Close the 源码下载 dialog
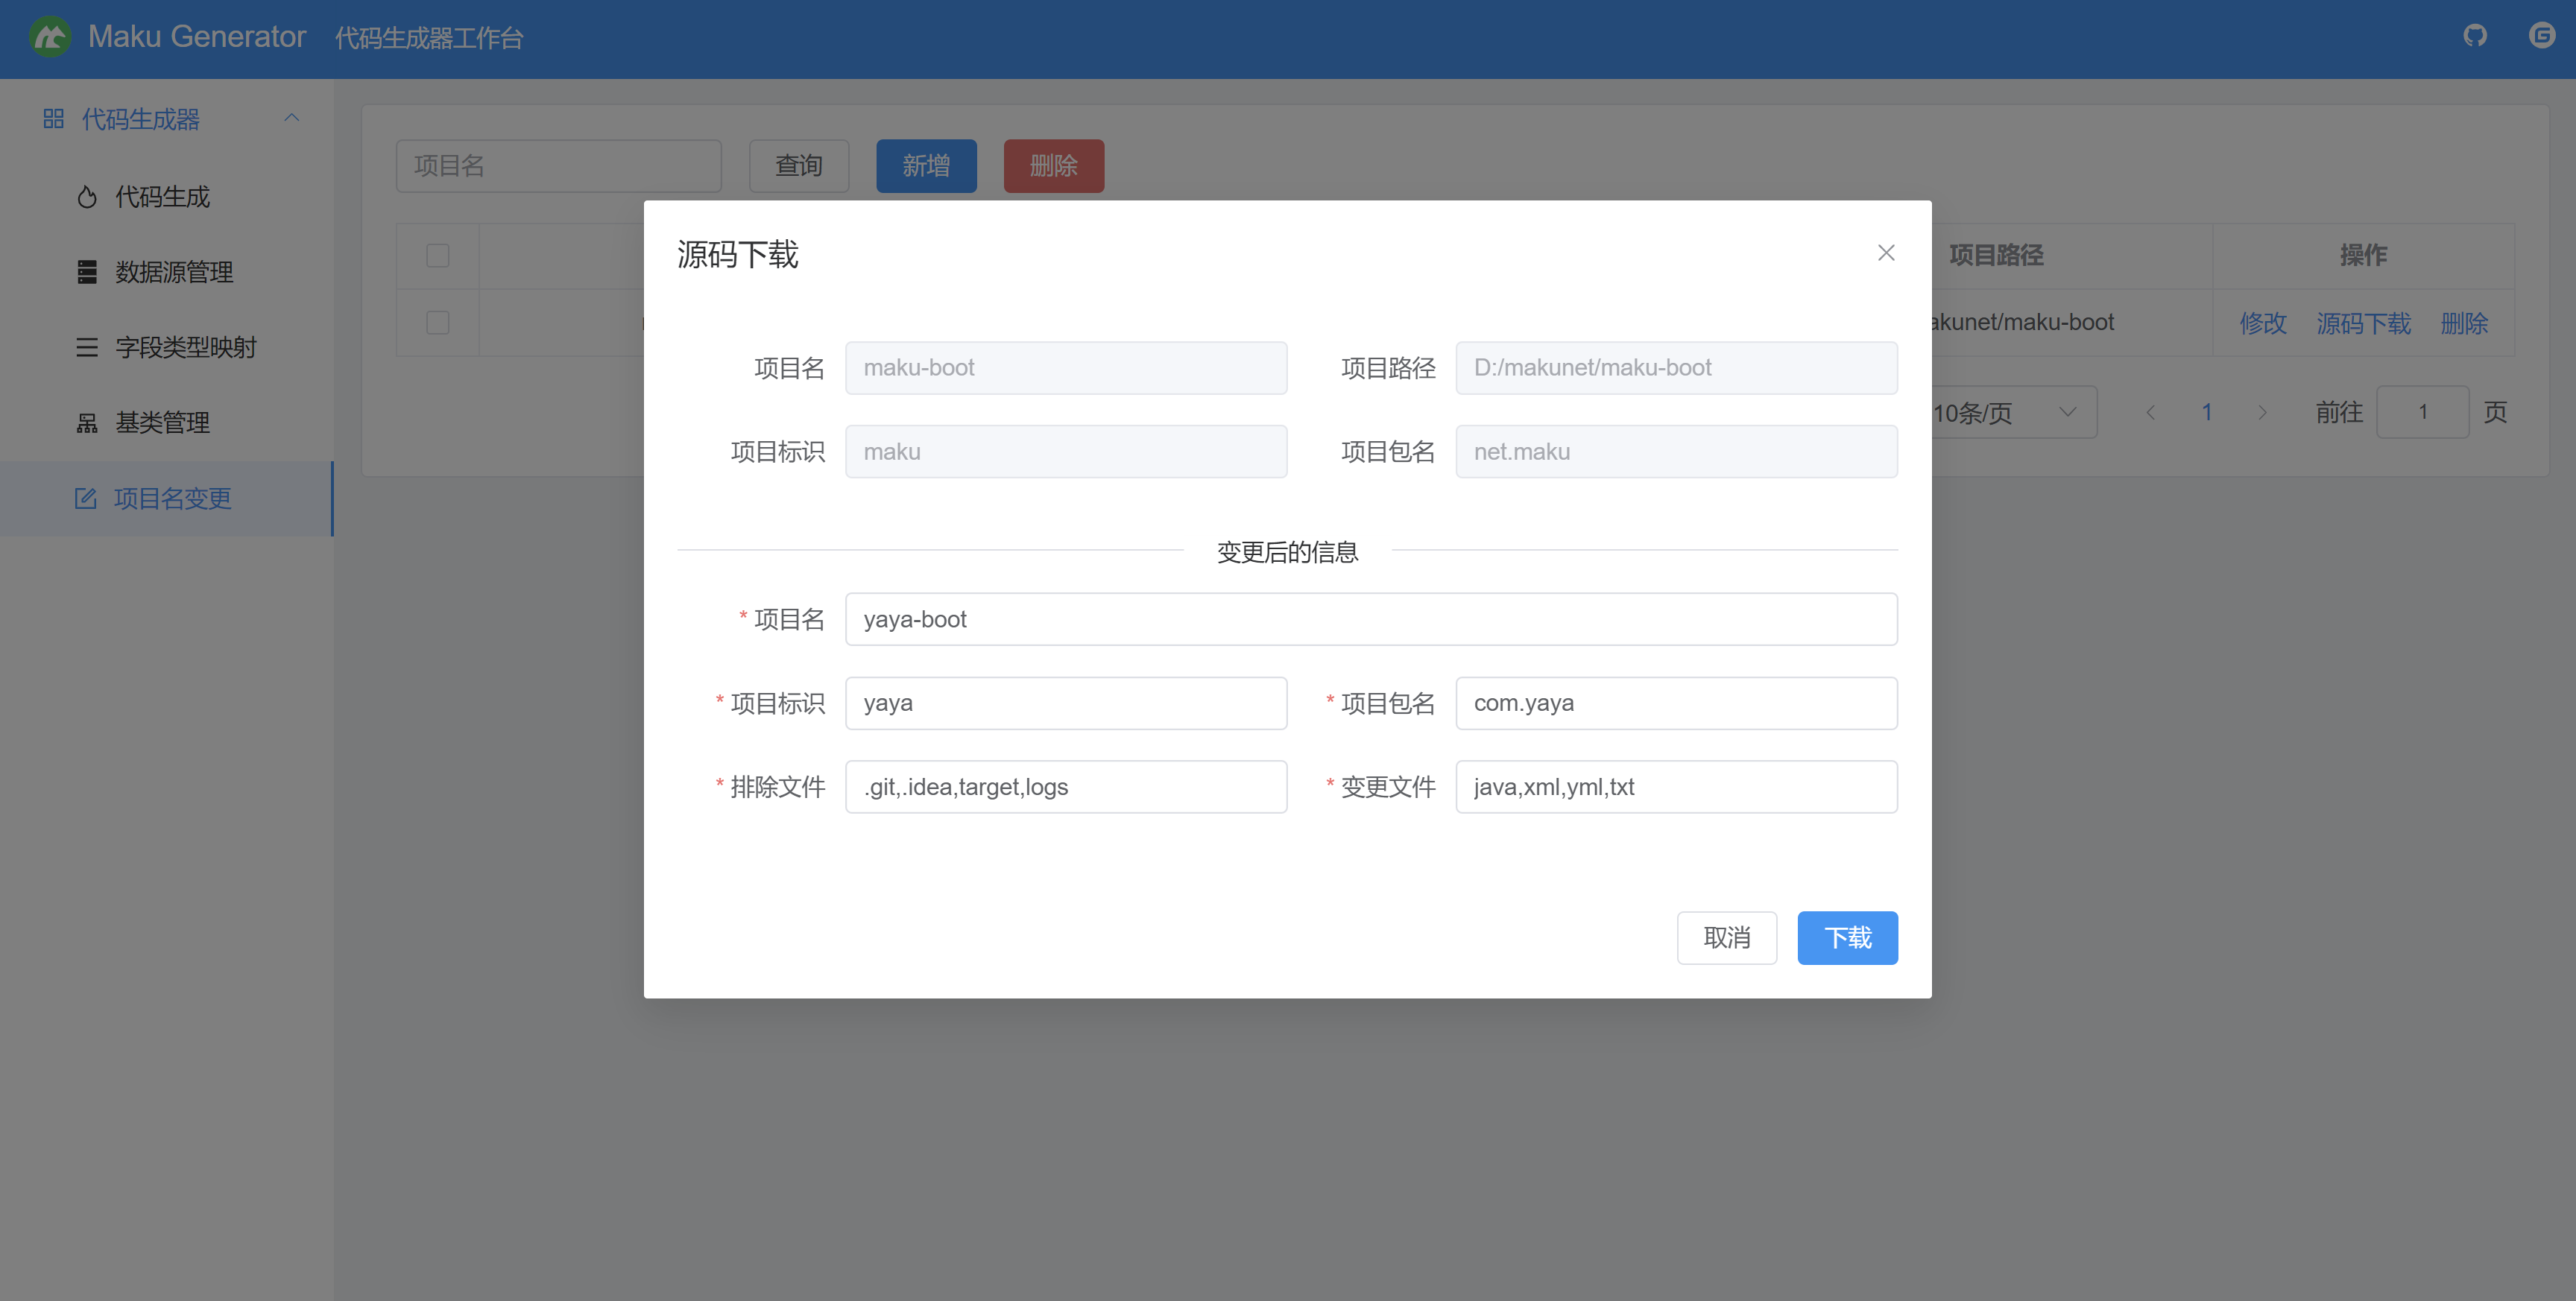 point(1885,253)
